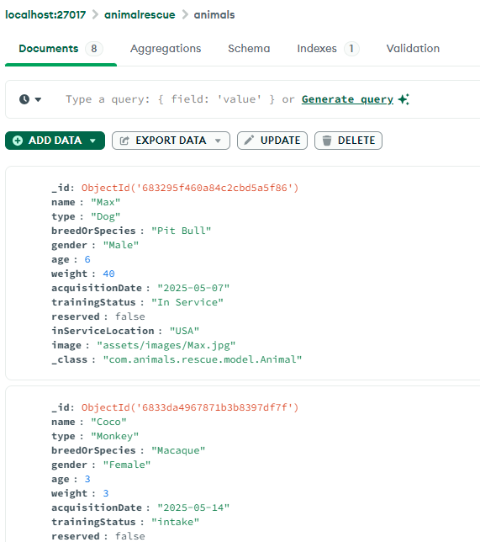Click the ADD DATA button
The height and width of the screenshot is (542, 480).
(55, 141)
